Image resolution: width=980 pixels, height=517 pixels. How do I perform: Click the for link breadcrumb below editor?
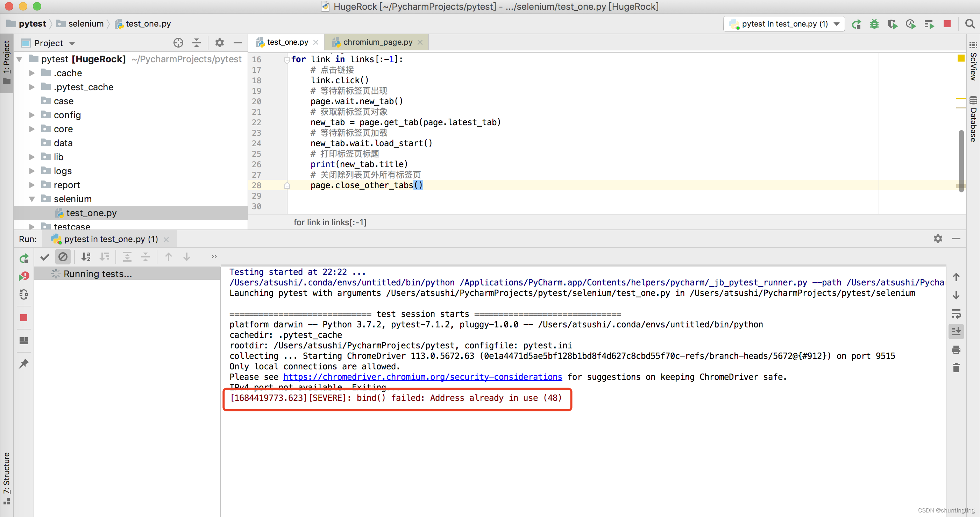click(x=330, y=222)
